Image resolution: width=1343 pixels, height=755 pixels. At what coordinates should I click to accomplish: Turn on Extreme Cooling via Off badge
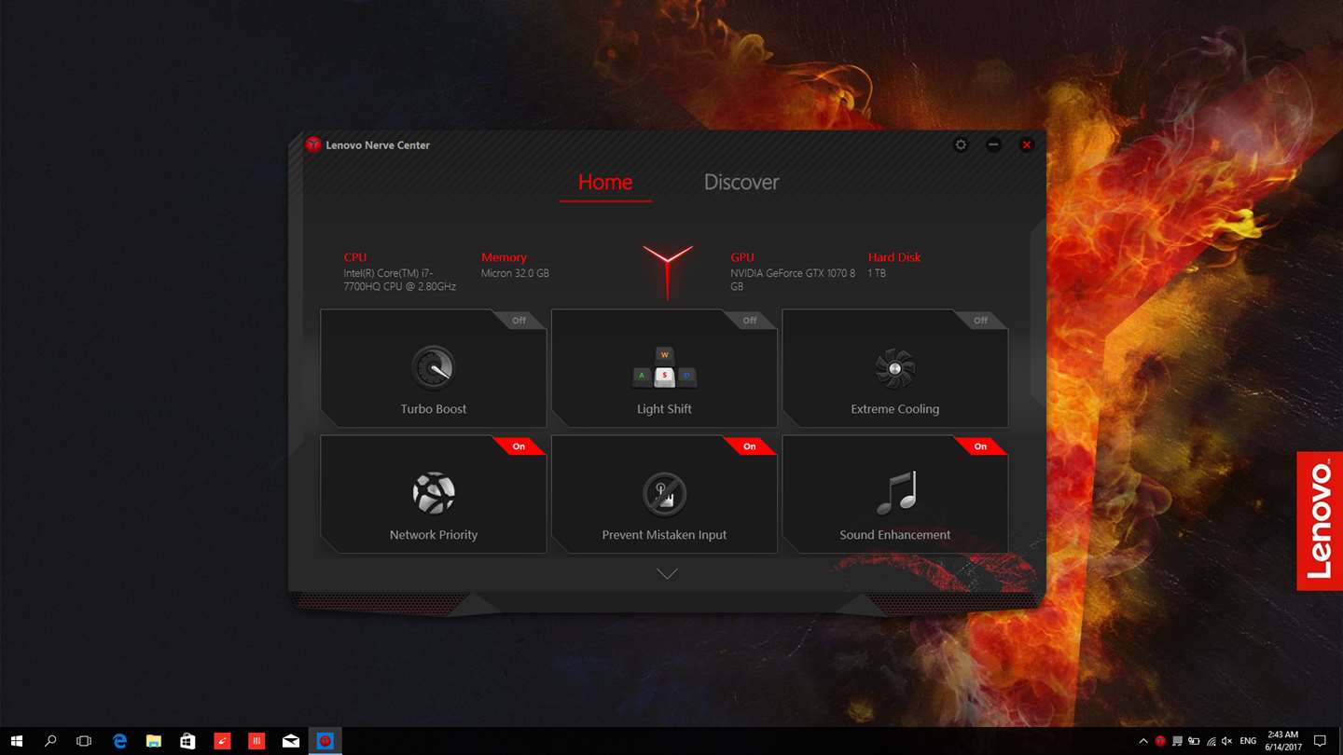click(980, 320)
